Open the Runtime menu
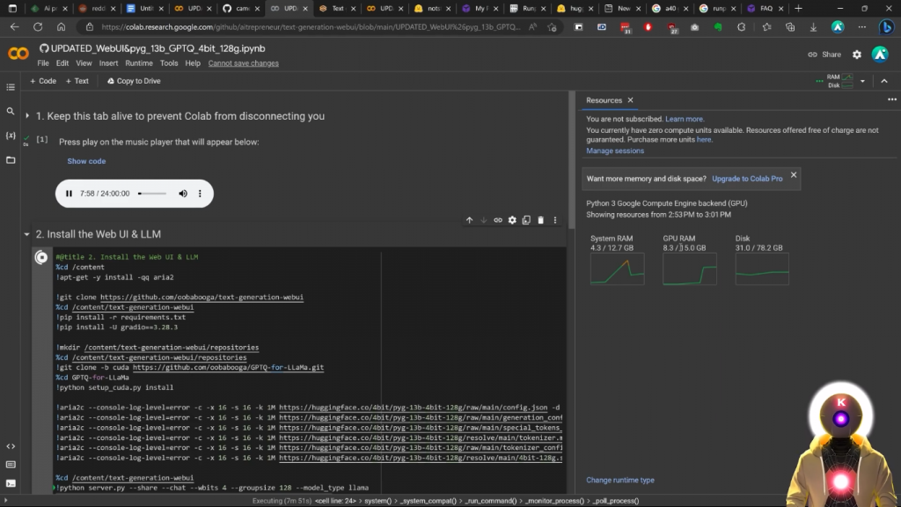Viewport: 901px width, 507px height. tap(139, 63)
